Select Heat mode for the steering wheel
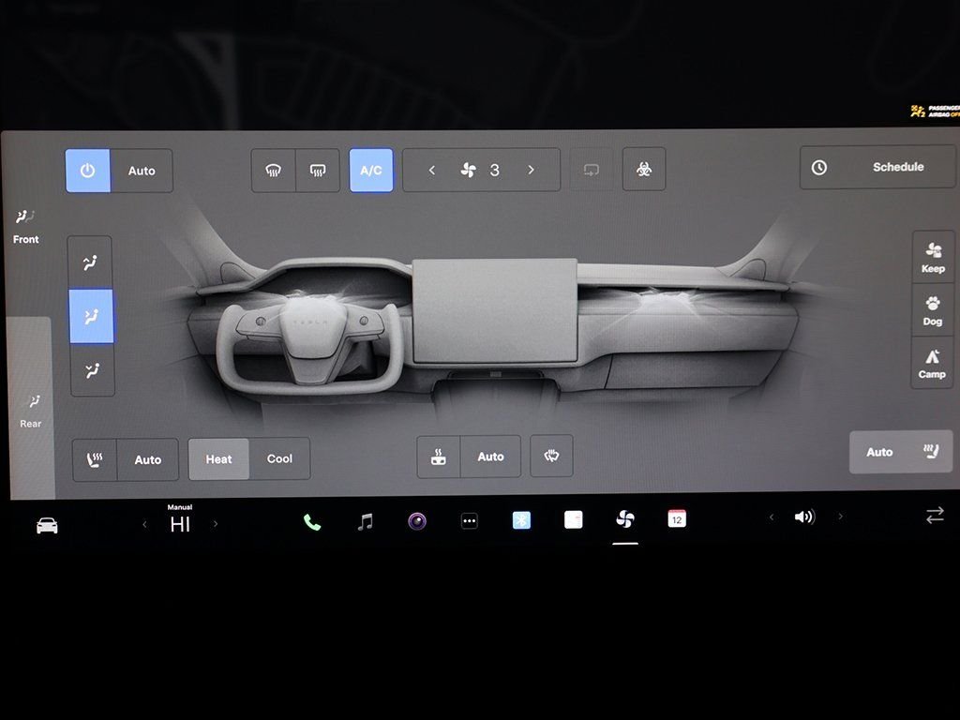The width and height of the screenshot is (960, 720). click(218, 459)
